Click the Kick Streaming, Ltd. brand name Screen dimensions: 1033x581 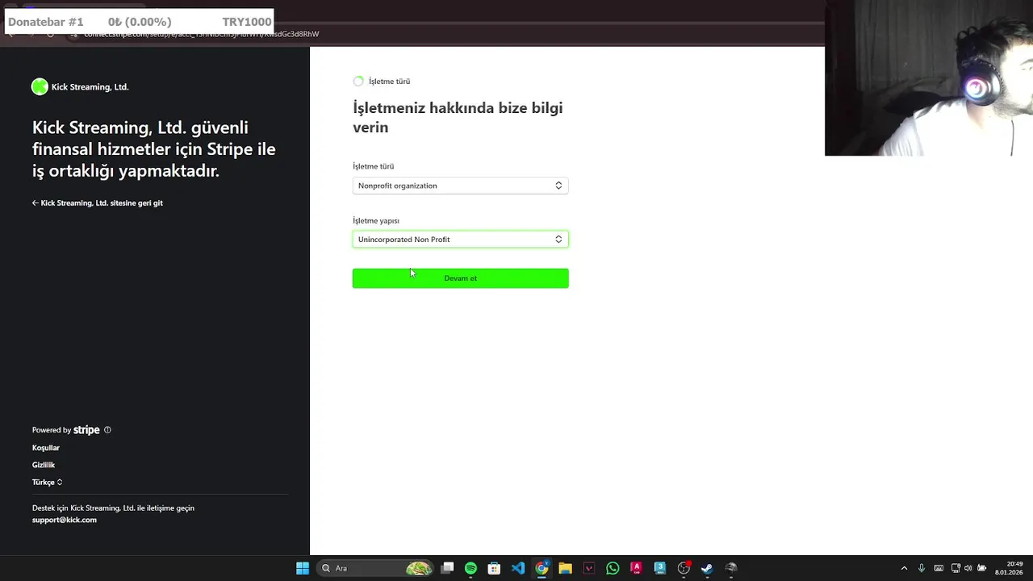pos(90,87)
